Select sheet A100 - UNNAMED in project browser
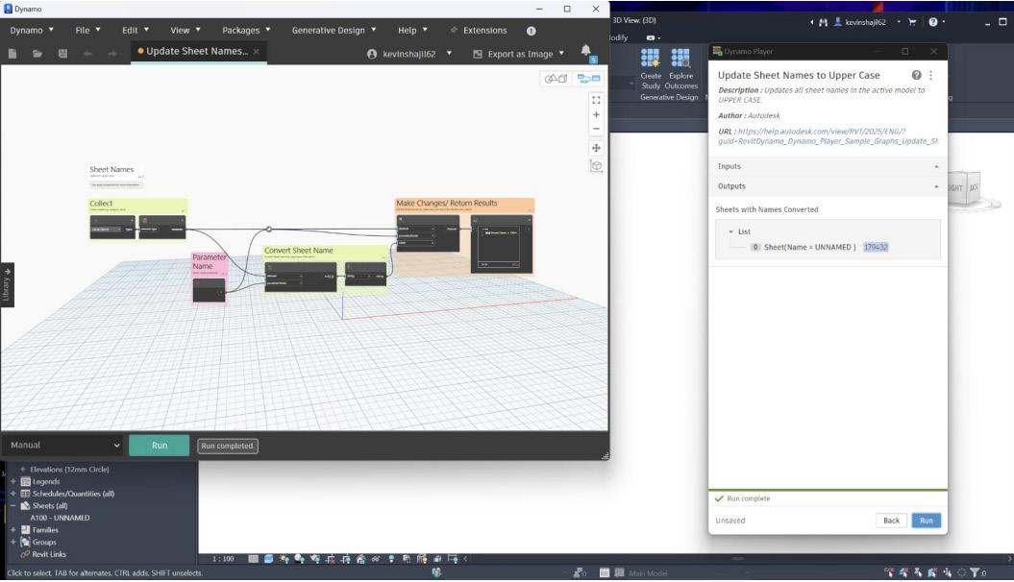Image resolution: width=1014 pixels, height=582 pixels. (x=60, y=518)
